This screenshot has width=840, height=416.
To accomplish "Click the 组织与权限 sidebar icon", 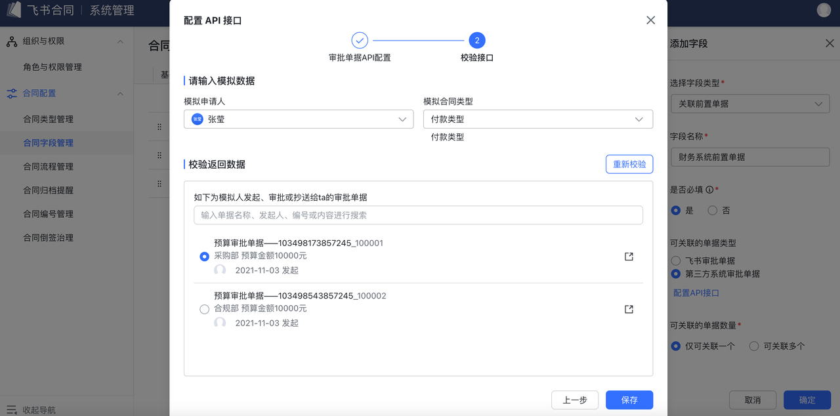I will [12, 41].
